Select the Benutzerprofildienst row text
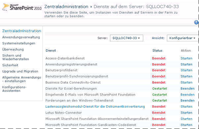Viewport: 199px width, 129px height. tap(61, 70)
